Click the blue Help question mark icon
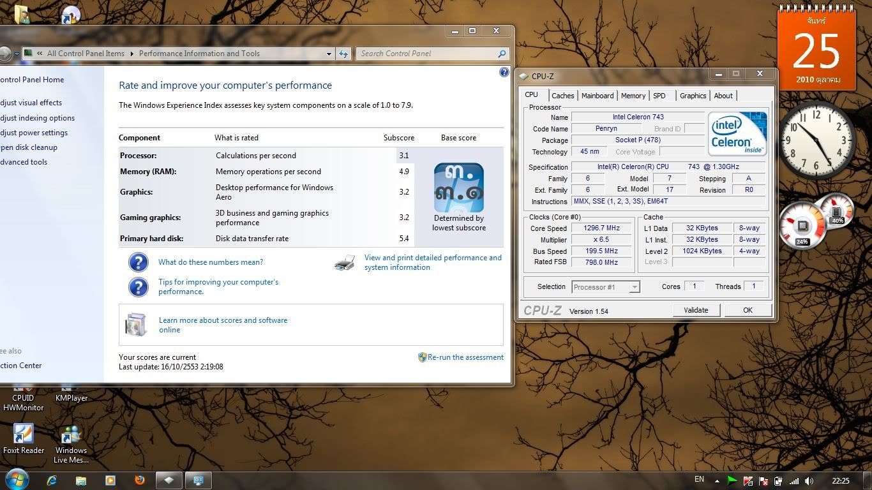872x490 pixels. coord(504,73)
